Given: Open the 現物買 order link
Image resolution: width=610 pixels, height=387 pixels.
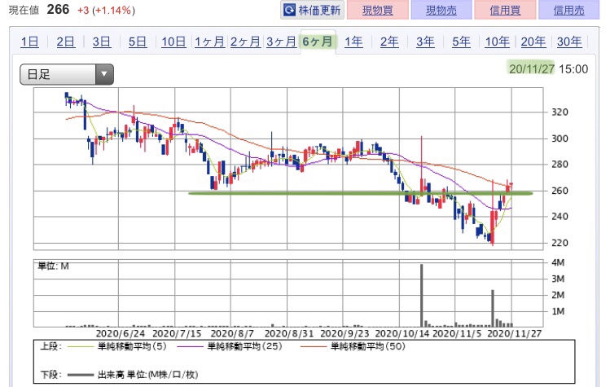Looking at the screenshot, I should click(x=377, y=10).
